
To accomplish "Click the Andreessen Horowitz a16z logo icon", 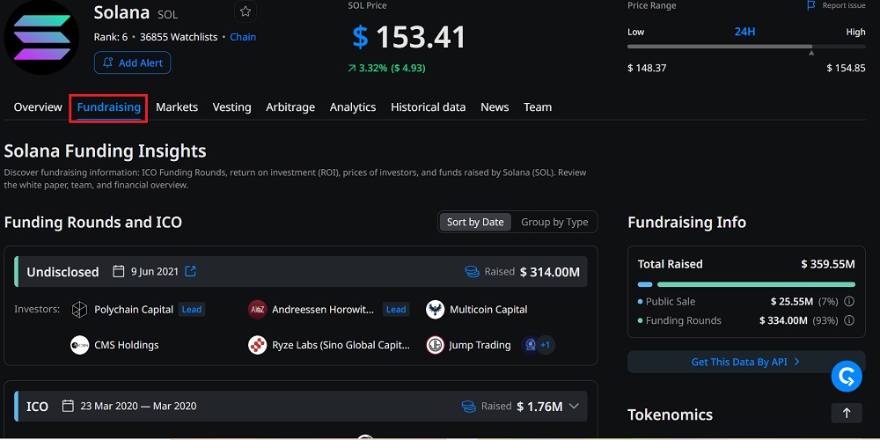I will [257, 310].
